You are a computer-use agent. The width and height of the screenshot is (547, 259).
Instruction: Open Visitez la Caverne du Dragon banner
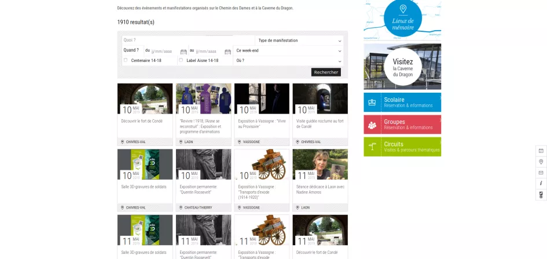pyautogui.click(x=402, y=66)
